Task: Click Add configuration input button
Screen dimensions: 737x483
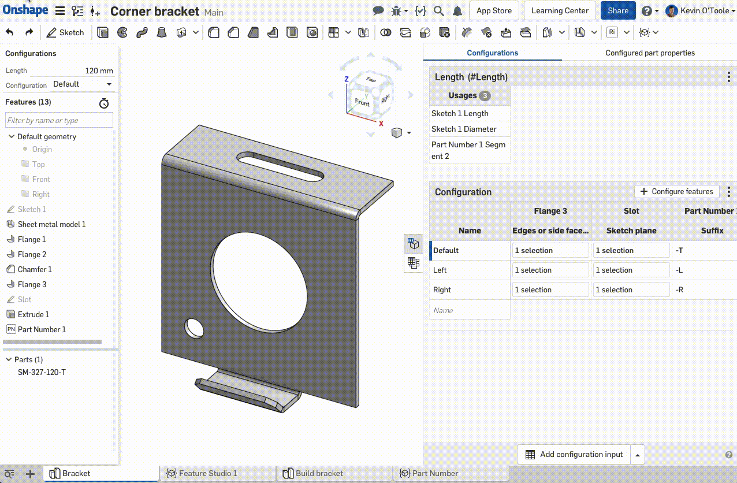Action: [x=574, y=455]
